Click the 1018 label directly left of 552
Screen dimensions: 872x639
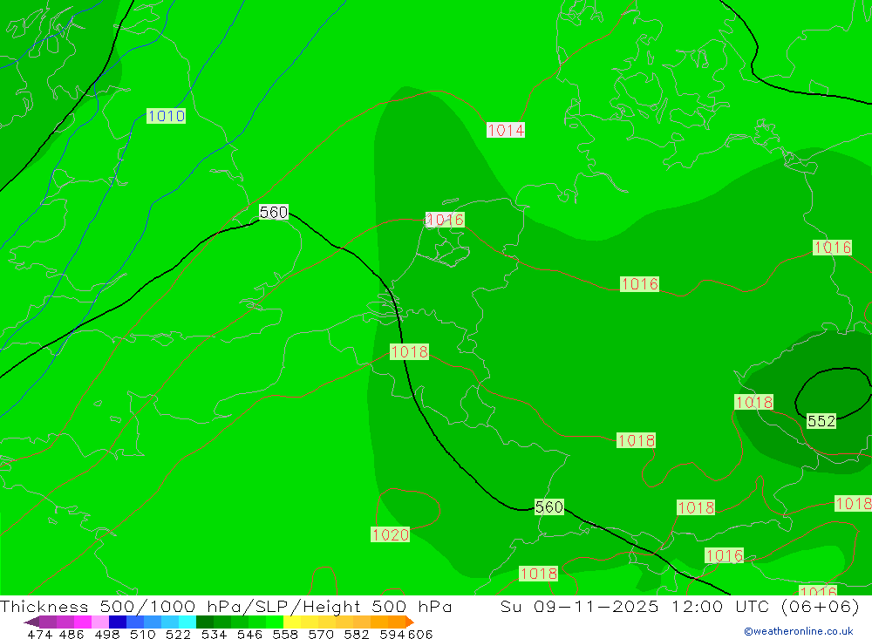click(753, 402)
